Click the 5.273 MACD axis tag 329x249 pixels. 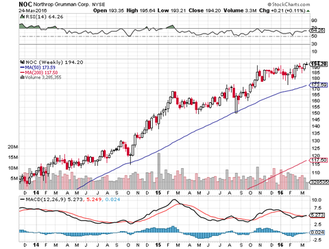[317, 215]
